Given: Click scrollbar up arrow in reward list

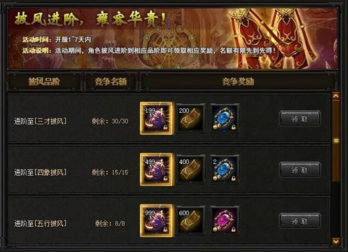Looking at the screenshot, I should tap(336, 96).
